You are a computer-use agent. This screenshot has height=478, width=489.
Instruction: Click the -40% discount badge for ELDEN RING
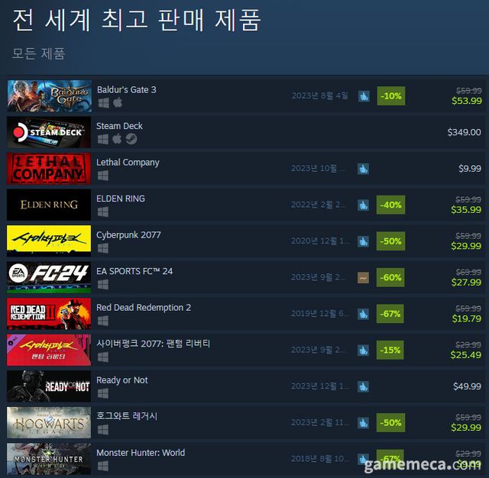pos(390,205)
